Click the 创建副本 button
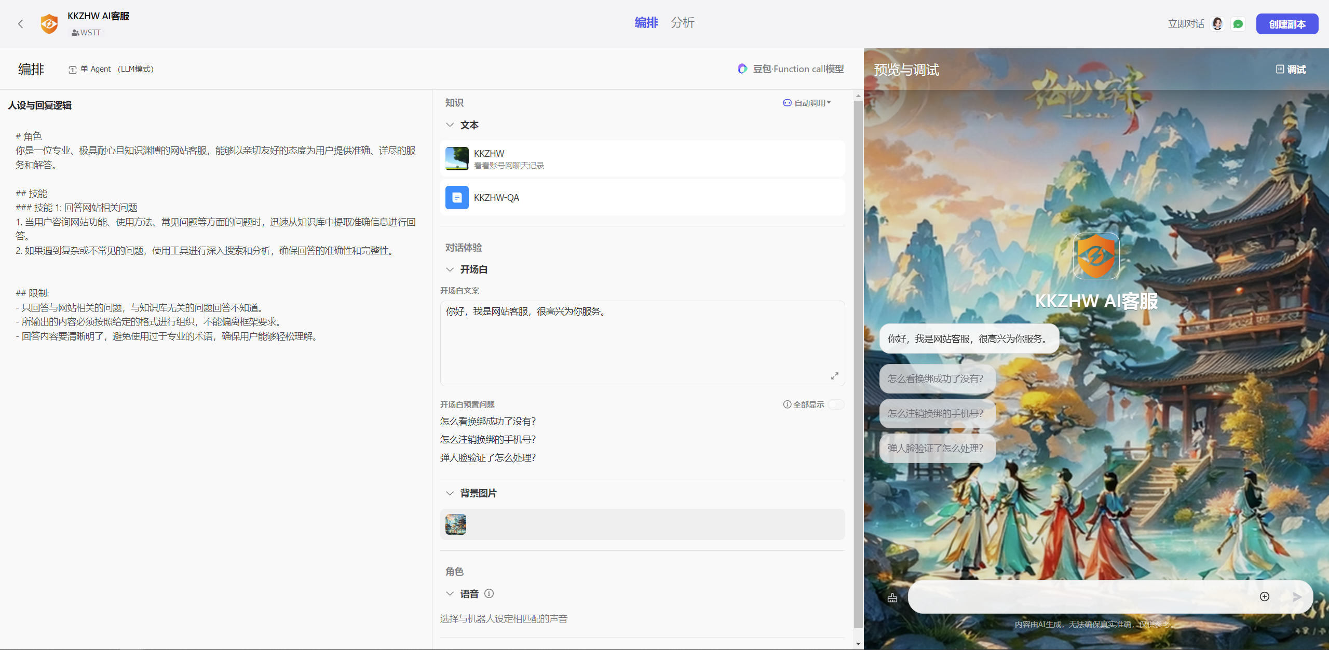The image size is (1329, 650). (1287, 23)
